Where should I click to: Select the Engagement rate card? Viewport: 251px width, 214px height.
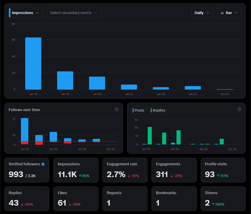pyautogui.click(x=125, y=170)
